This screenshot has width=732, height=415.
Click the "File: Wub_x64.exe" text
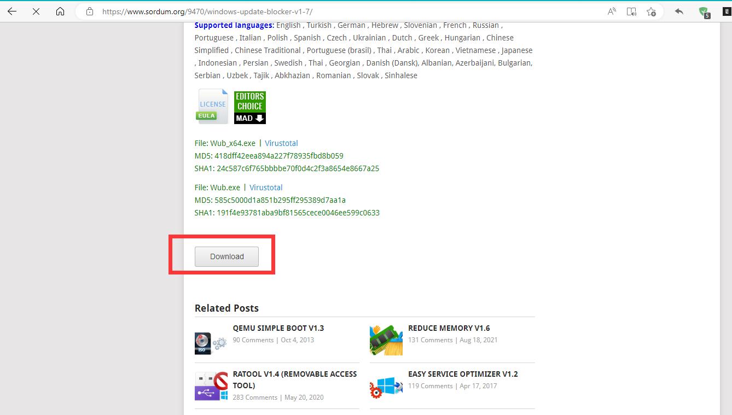pos(225,143)
